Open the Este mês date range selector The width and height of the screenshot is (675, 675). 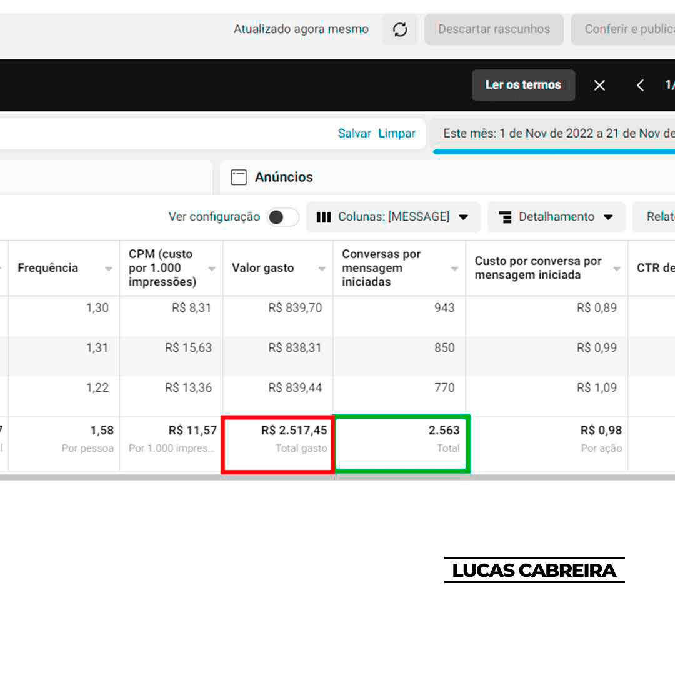coord(556,133)
